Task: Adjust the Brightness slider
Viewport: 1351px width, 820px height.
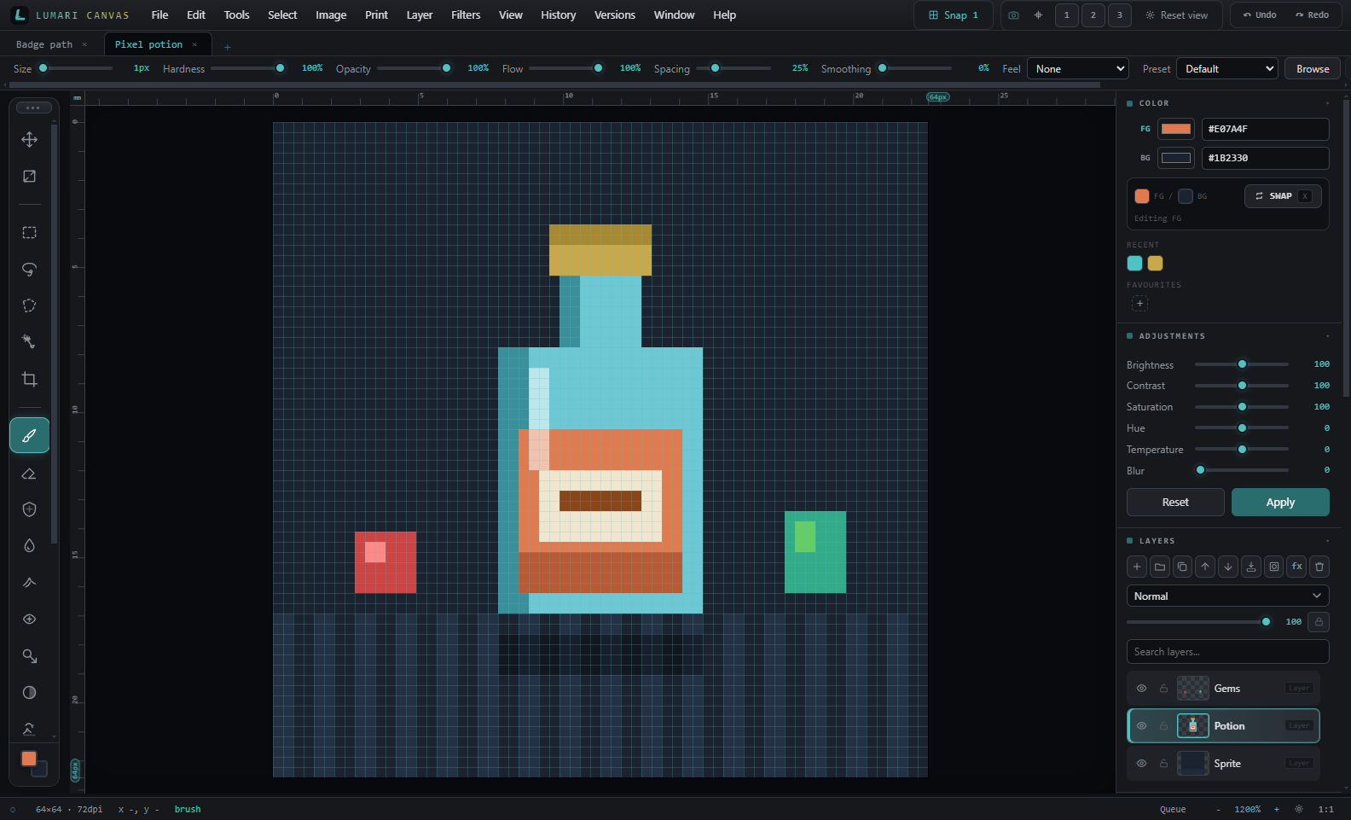Action: [1242, 364]
